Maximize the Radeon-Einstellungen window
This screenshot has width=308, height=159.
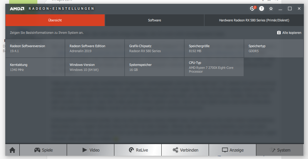(290, 8)
